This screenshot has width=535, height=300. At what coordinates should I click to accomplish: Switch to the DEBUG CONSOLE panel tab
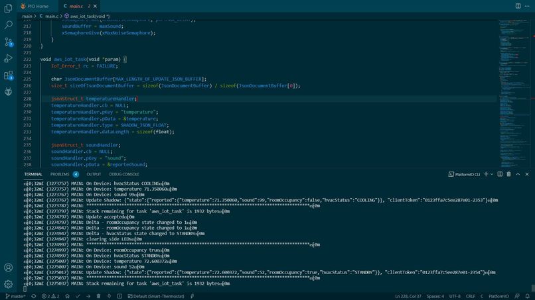tap(124, 174)
